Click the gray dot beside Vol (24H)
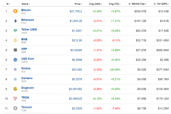Viewport: 171px width, 114px height. (x=155, y=4)
